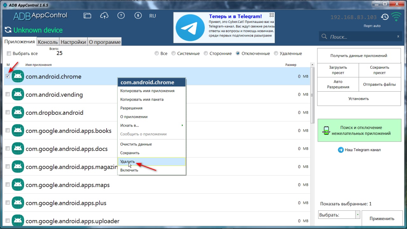Screen dimensions: 407x229
Task: Switch language via the RU label
Action: 153,16
